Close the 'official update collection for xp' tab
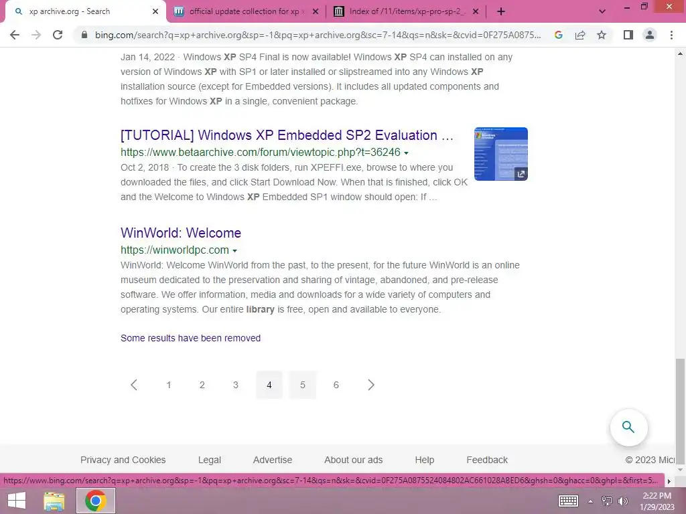Image resolution: width=686 pixels, height=514 pixels. [316, 12]
